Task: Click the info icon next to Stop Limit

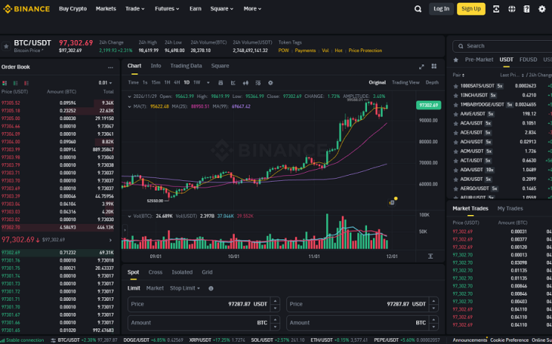Action: (211, 288)
